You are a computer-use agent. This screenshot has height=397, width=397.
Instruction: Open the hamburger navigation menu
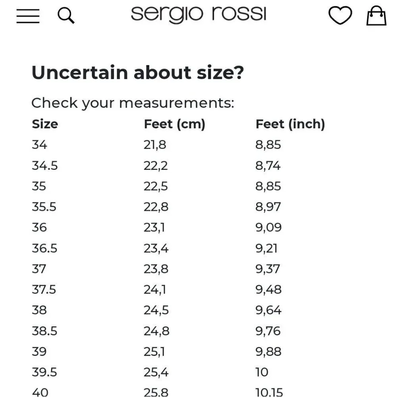[28, 16]
